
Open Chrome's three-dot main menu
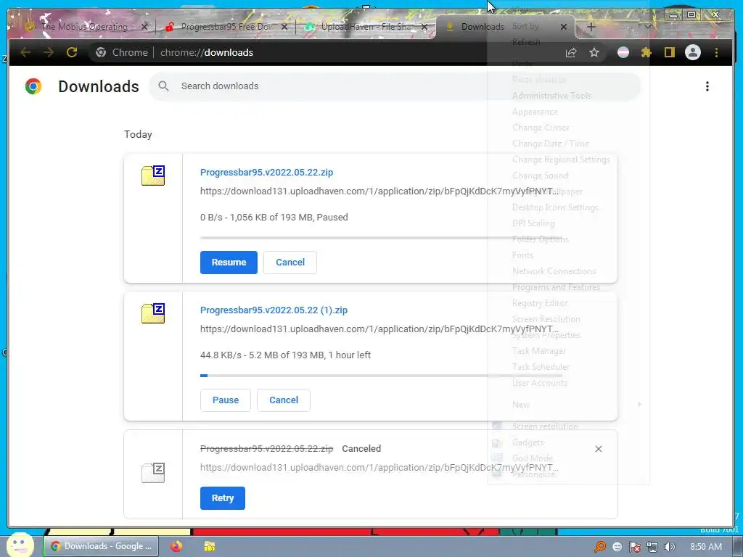(716, 52)
